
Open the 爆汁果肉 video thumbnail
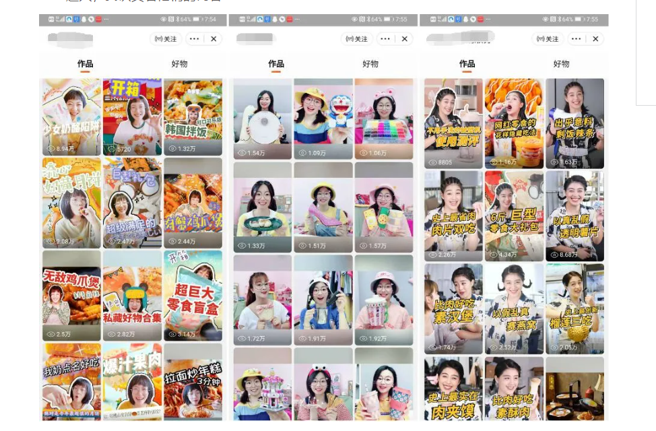coord(132,382)
